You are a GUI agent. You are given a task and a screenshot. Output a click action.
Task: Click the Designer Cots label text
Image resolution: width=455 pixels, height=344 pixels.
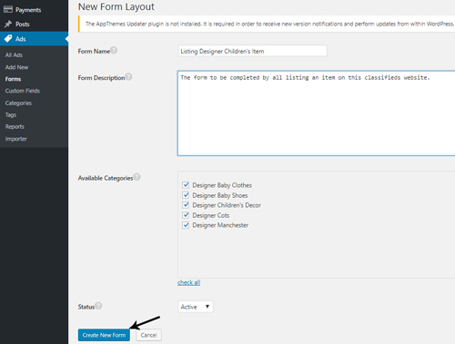pyautogui.click(x=211, y=215)
